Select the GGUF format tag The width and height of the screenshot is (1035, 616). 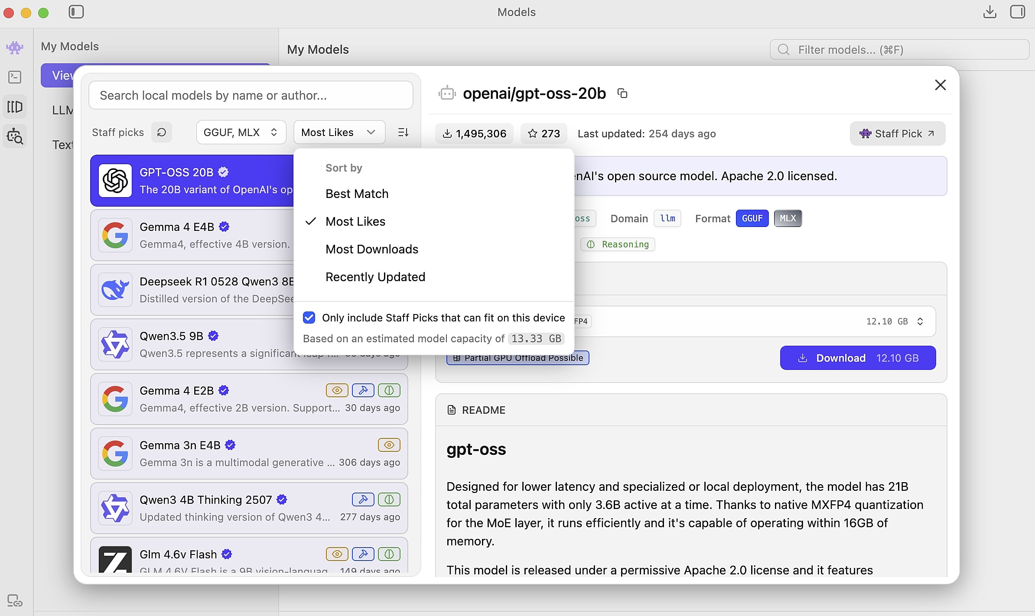point(752,218)
